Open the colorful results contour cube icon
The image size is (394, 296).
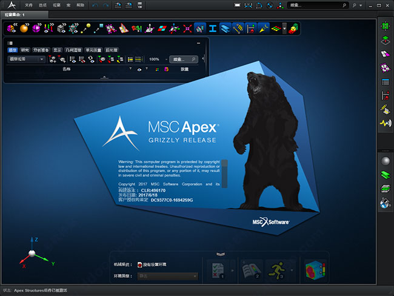315,271
